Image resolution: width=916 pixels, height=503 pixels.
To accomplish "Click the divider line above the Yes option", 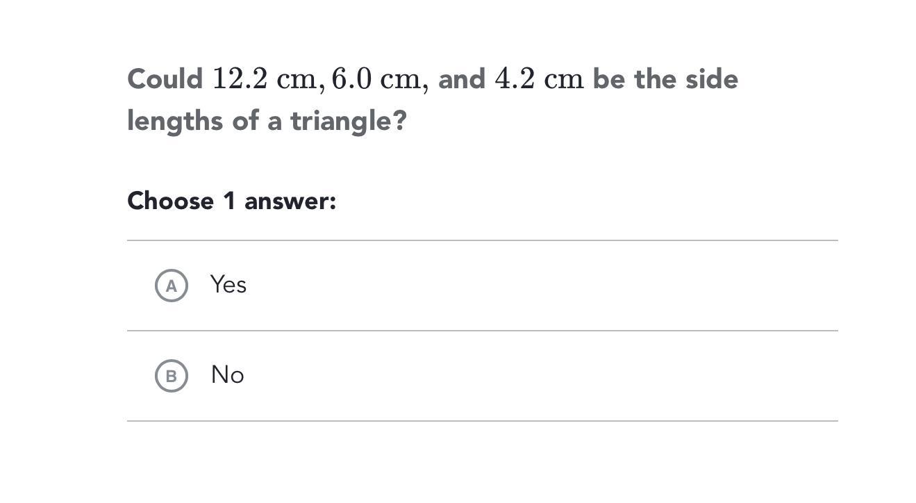I will [482, 240].
